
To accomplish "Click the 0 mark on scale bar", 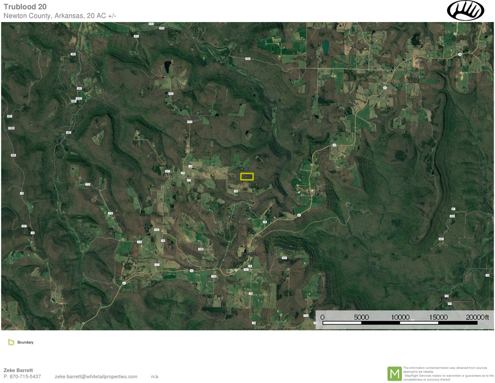I will coord(322,317).
